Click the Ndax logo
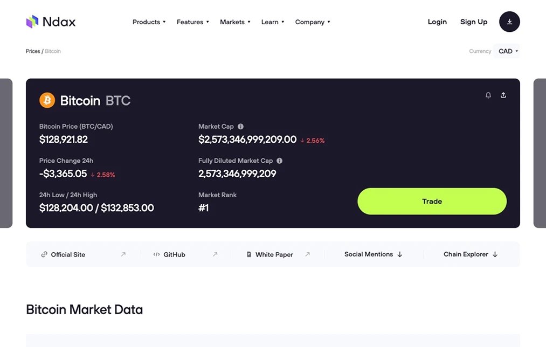546x347 pixels. click(51, 22)
